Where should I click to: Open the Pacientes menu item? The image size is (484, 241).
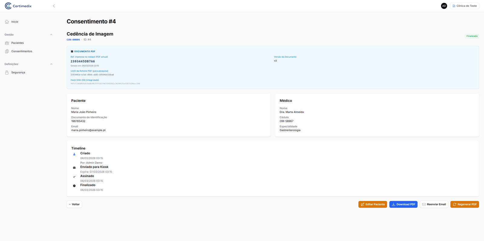pos(18,43)
